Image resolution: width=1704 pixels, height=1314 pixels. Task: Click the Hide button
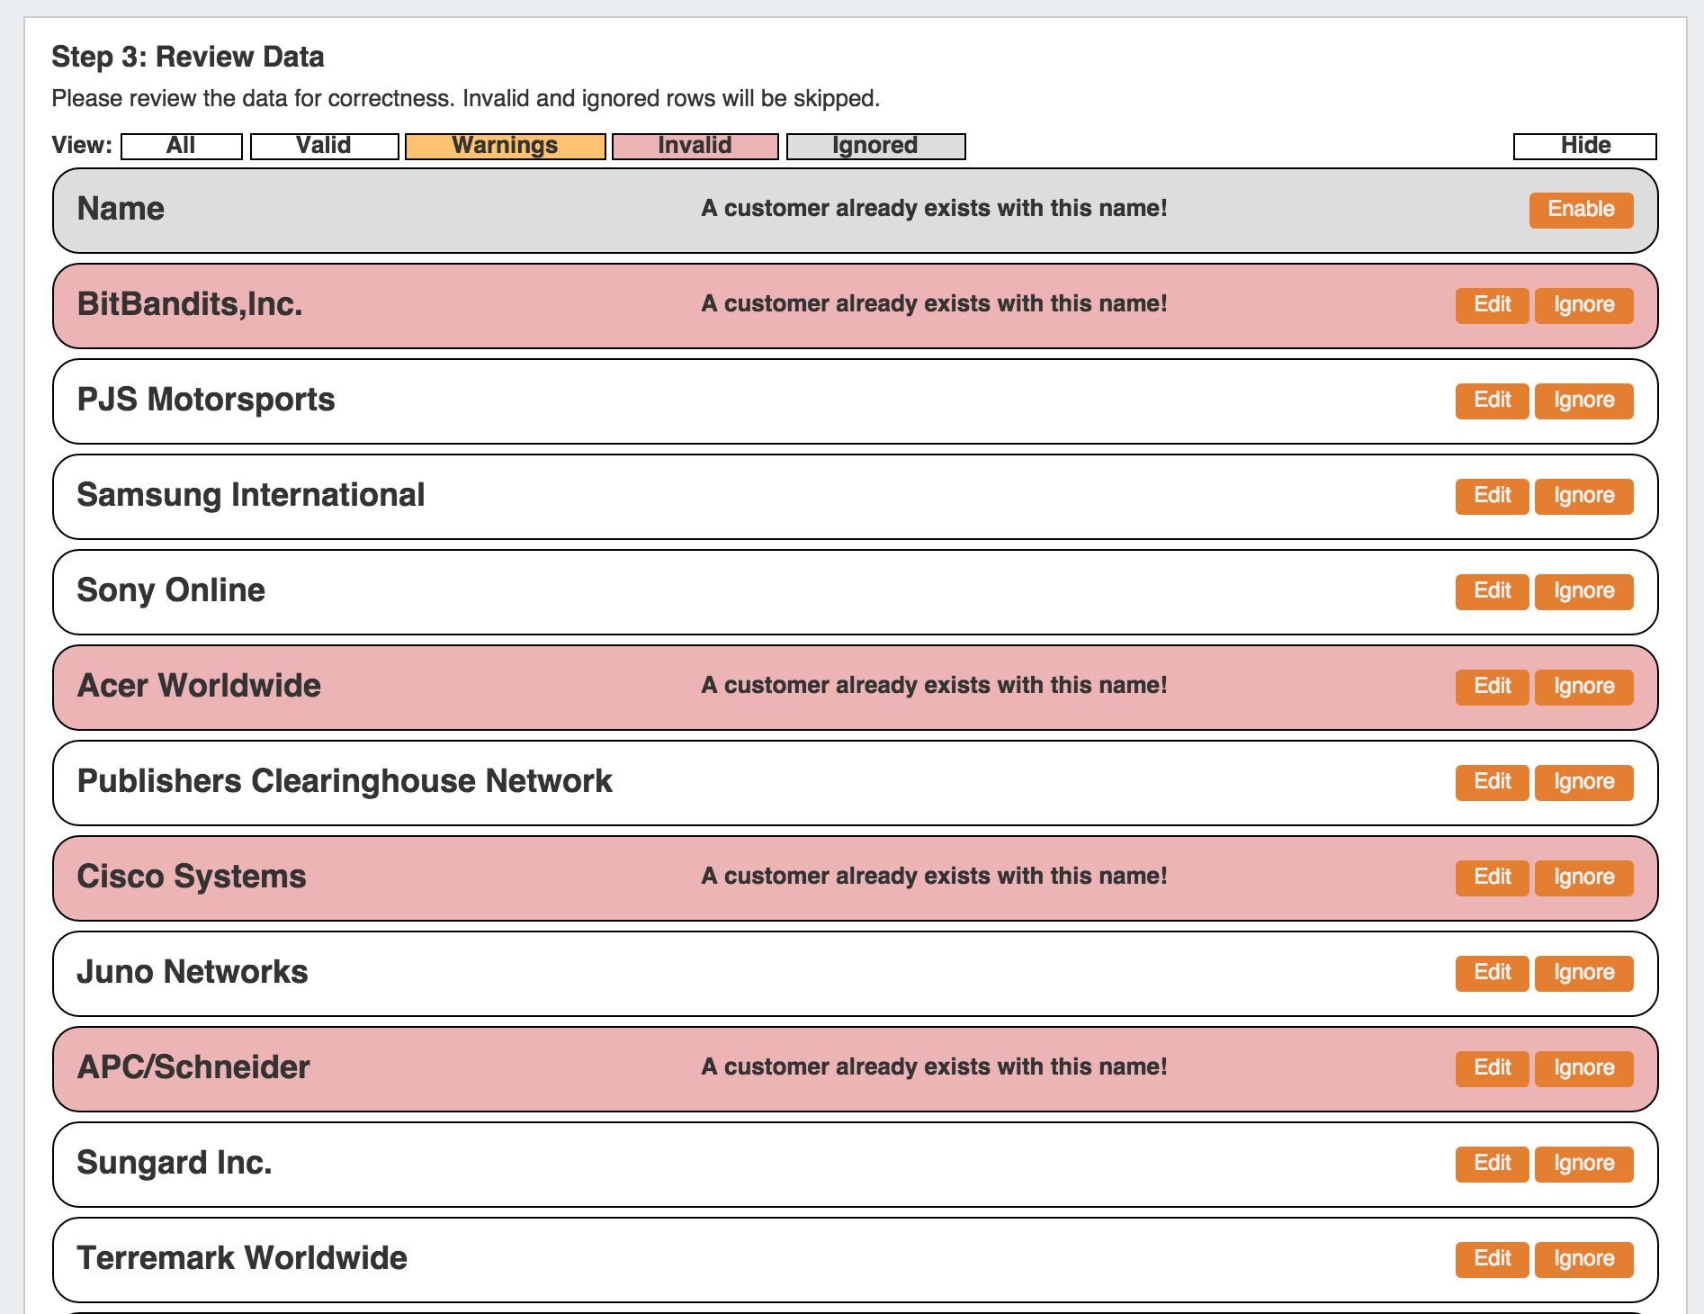1584,146
